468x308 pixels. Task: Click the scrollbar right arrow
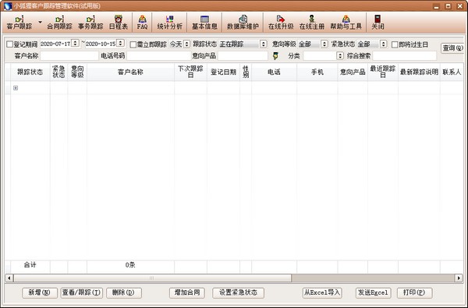point(459,278)
